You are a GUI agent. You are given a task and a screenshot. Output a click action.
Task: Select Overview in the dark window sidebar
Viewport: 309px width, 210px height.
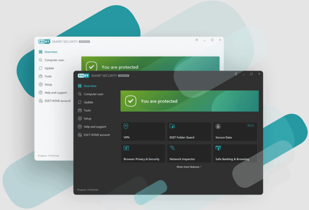coord(87,86)
